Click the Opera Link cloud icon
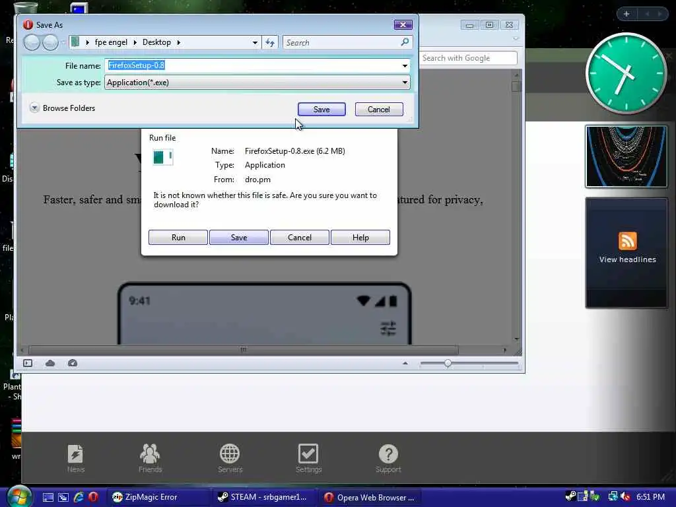The width and height of the screenshot is (676, 507). (x=50, y=364)
